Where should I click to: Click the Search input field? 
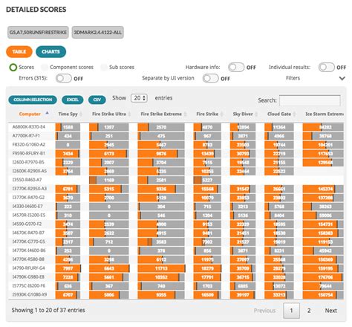310,100
